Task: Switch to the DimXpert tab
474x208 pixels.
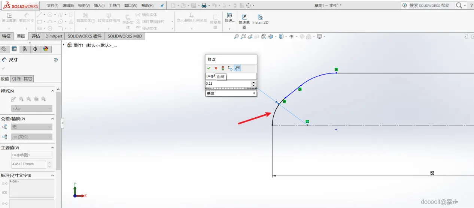Action: [54, 36]
